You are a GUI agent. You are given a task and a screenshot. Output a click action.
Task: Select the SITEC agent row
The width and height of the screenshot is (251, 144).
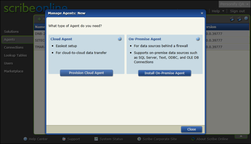tap(40, 40)
